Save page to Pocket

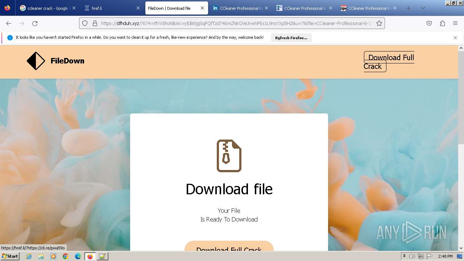[429, 23]
